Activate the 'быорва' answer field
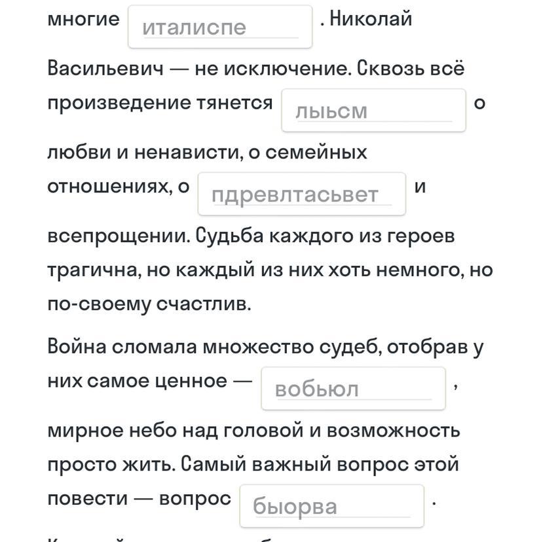 pyautogui.click(x=331, y=506)
